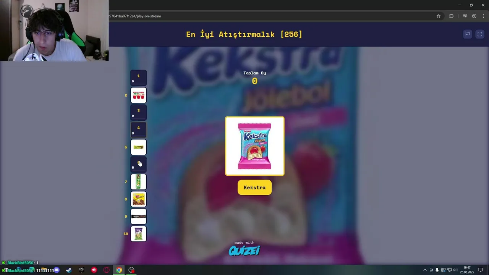Click the Toplam Oy vote counter
The image size is (489, 275).
click(255, 78)
